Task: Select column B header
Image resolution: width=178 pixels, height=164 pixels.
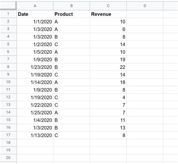Action: point(71,6)
